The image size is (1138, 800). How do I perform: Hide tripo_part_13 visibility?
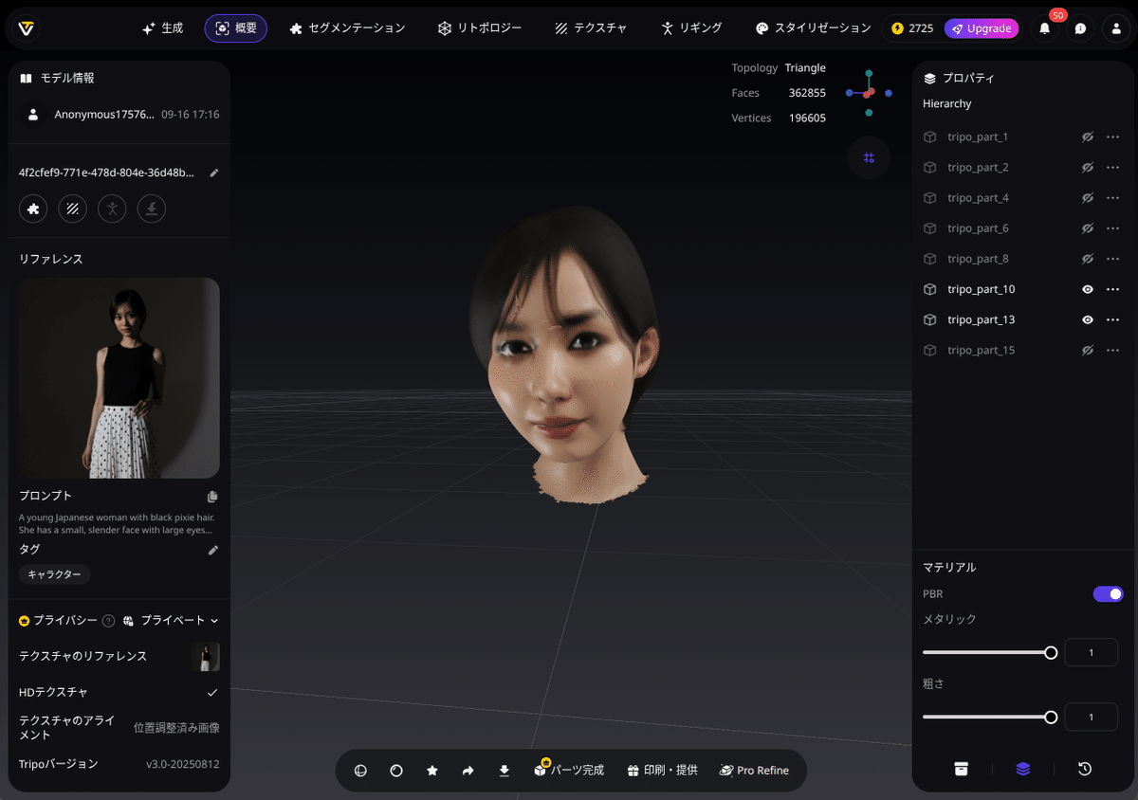tap(1088, 319)
